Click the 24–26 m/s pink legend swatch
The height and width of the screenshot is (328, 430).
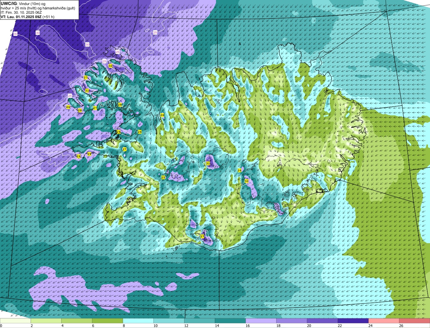pyautogui.click(x=384, y=321)
